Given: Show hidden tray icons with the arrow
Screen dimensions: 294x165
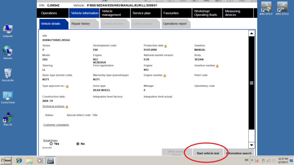Looking at the screenshot, I should pos(252,160).
